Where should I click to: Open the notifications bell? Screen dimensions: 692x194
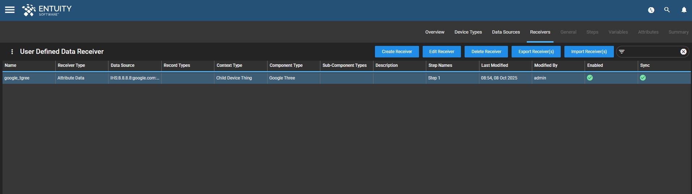[x=684, y=10]
